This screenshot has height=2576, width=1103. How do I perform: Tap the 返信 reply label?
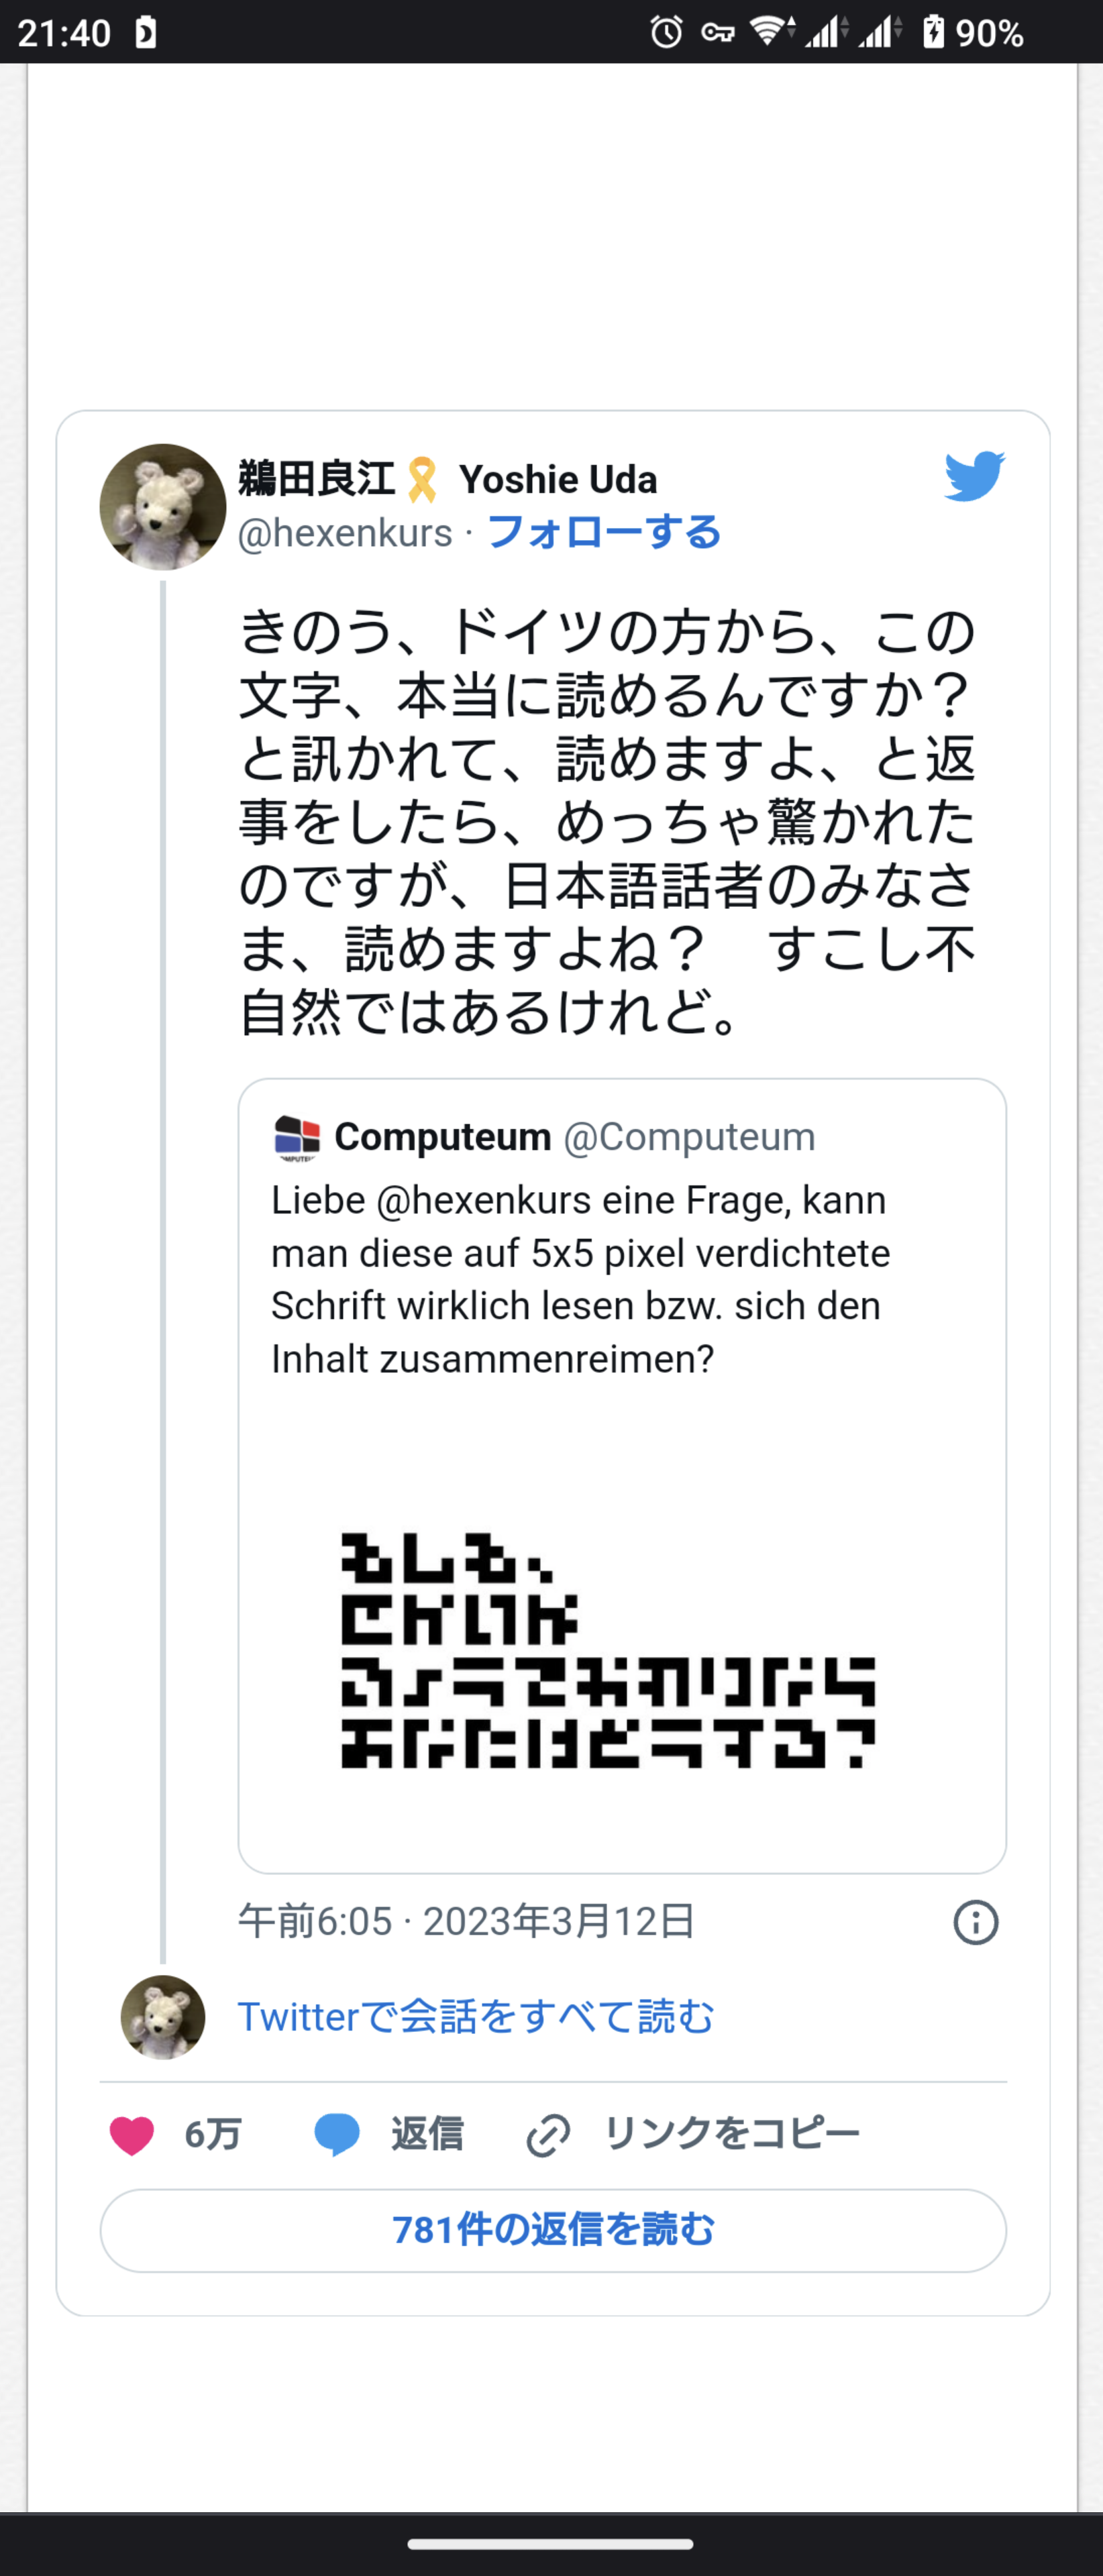[x=427, y=2134]
